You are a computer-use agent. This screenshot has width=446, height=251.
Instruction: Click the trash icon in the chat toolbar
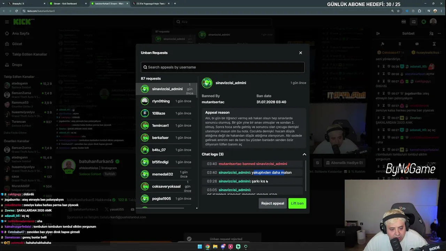click(400, 44)
